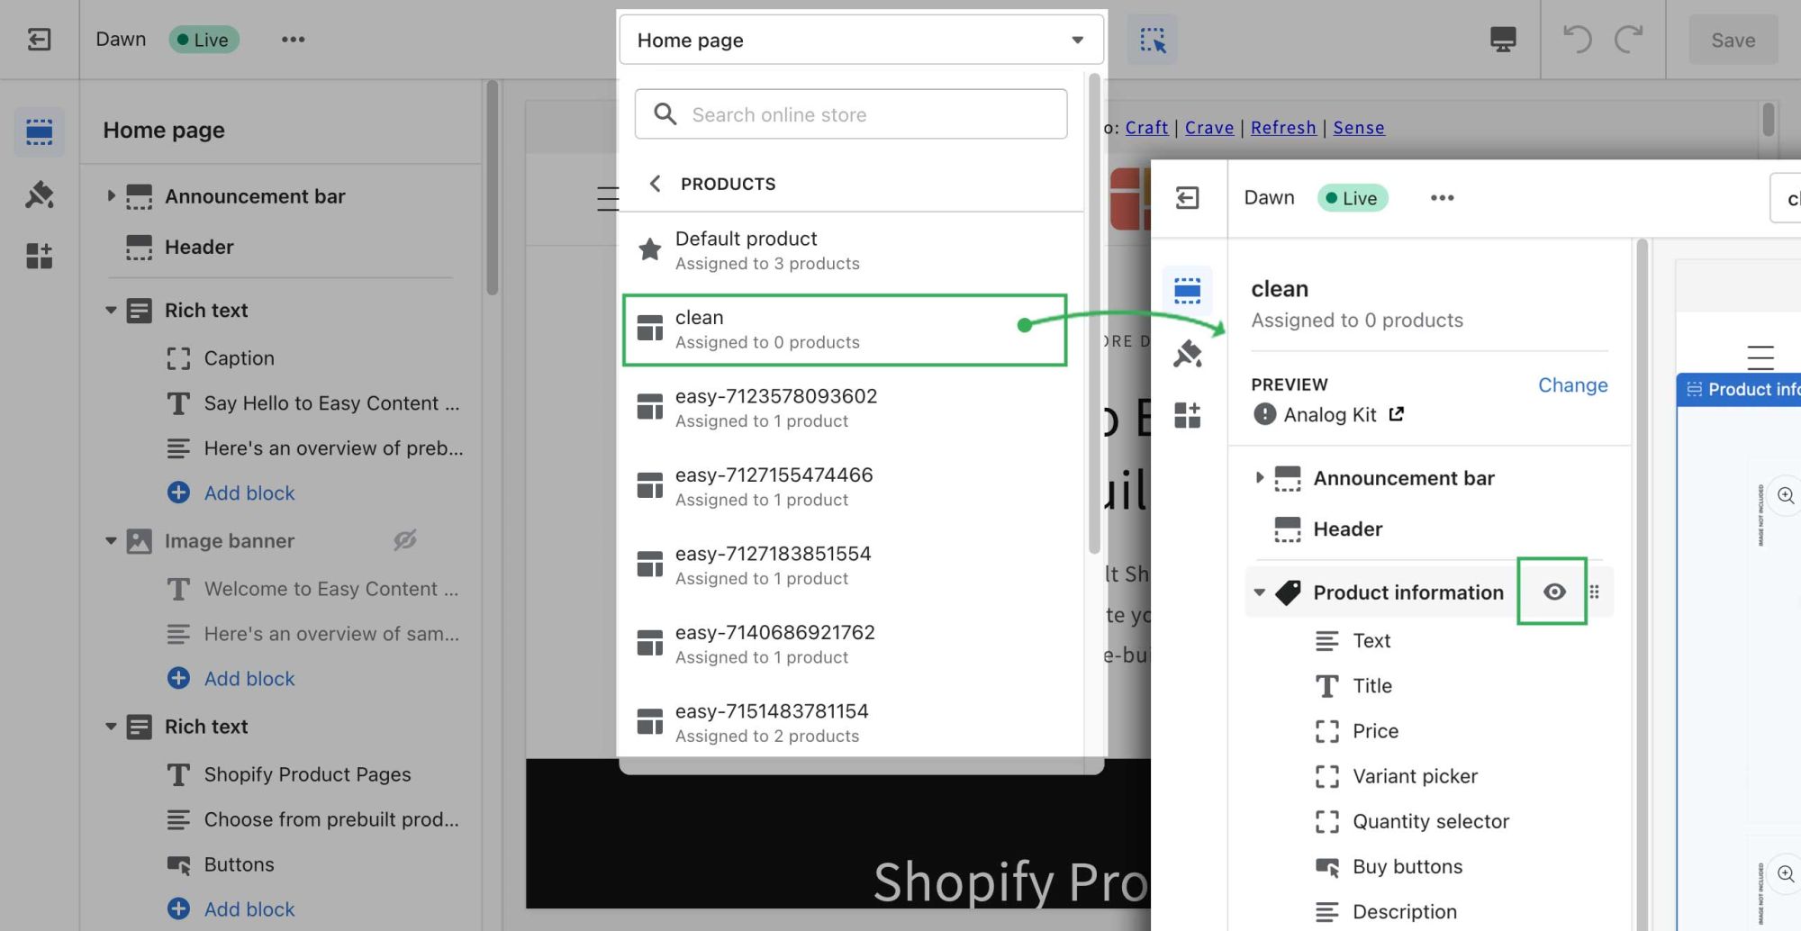
Task: Open the app embeds blocks icon
Action: (x=39, y=257)
